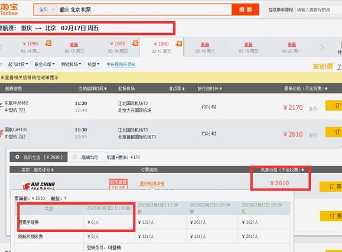Open the 退改规则详情 link
The image size is (342, 252).
tap(152, 184)
